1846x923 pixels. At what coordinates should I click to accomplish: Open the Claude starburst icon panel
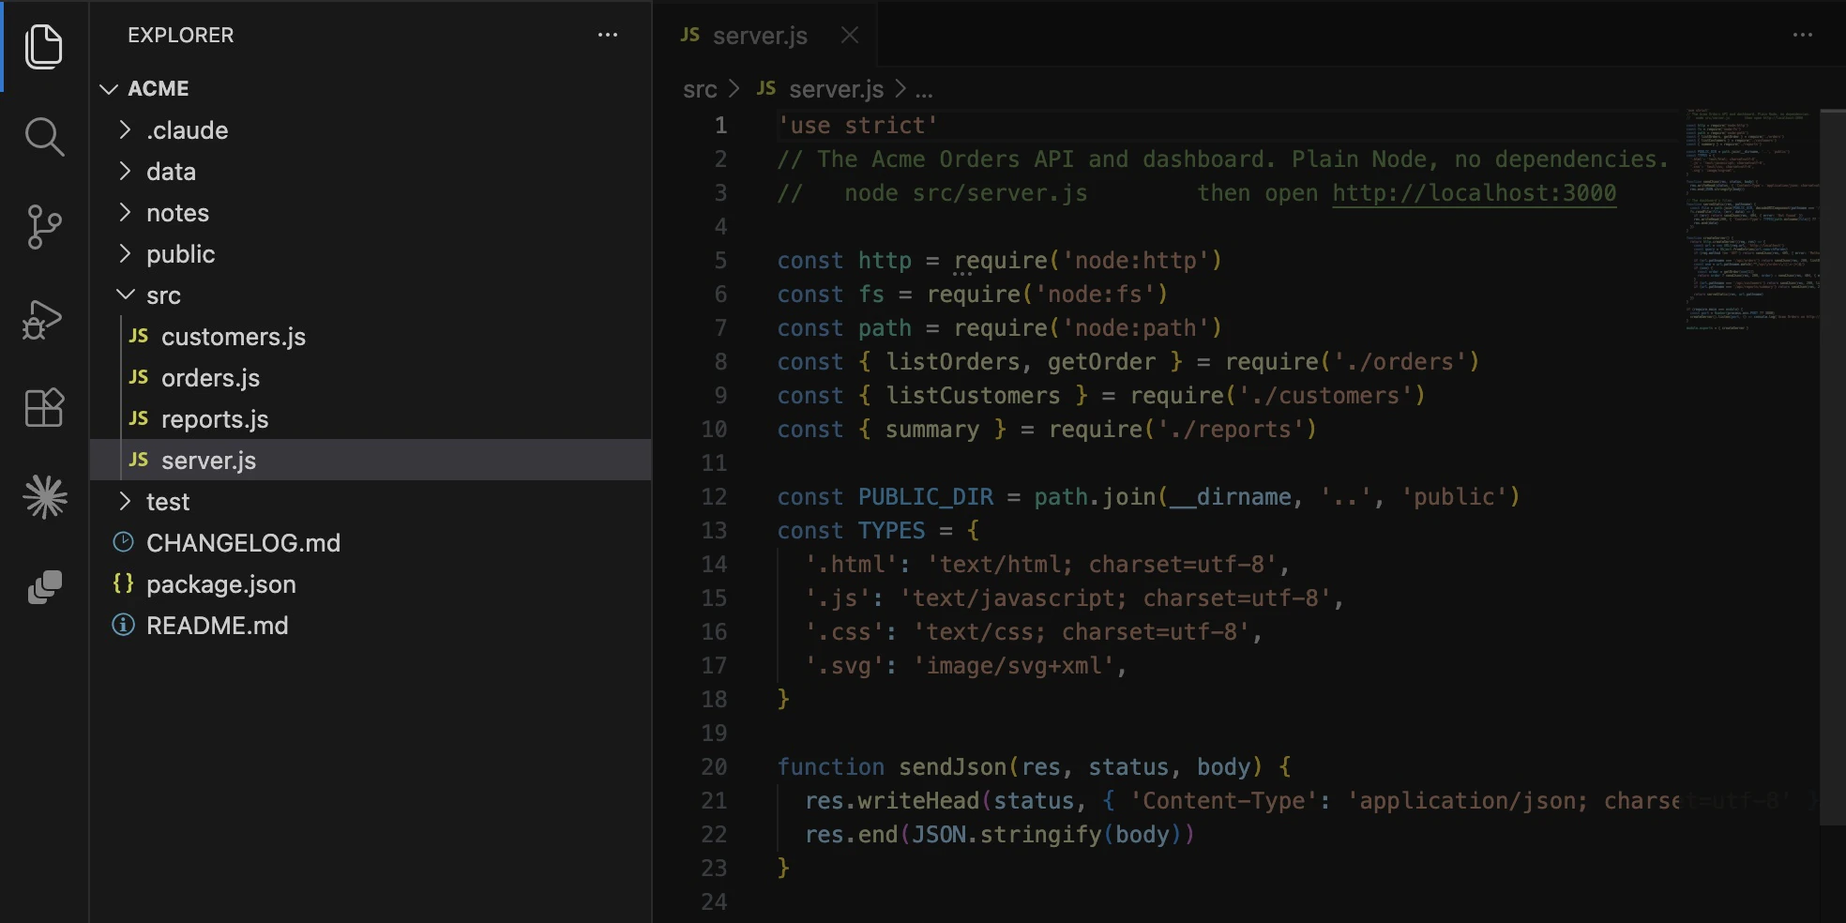tap(45, 497)
